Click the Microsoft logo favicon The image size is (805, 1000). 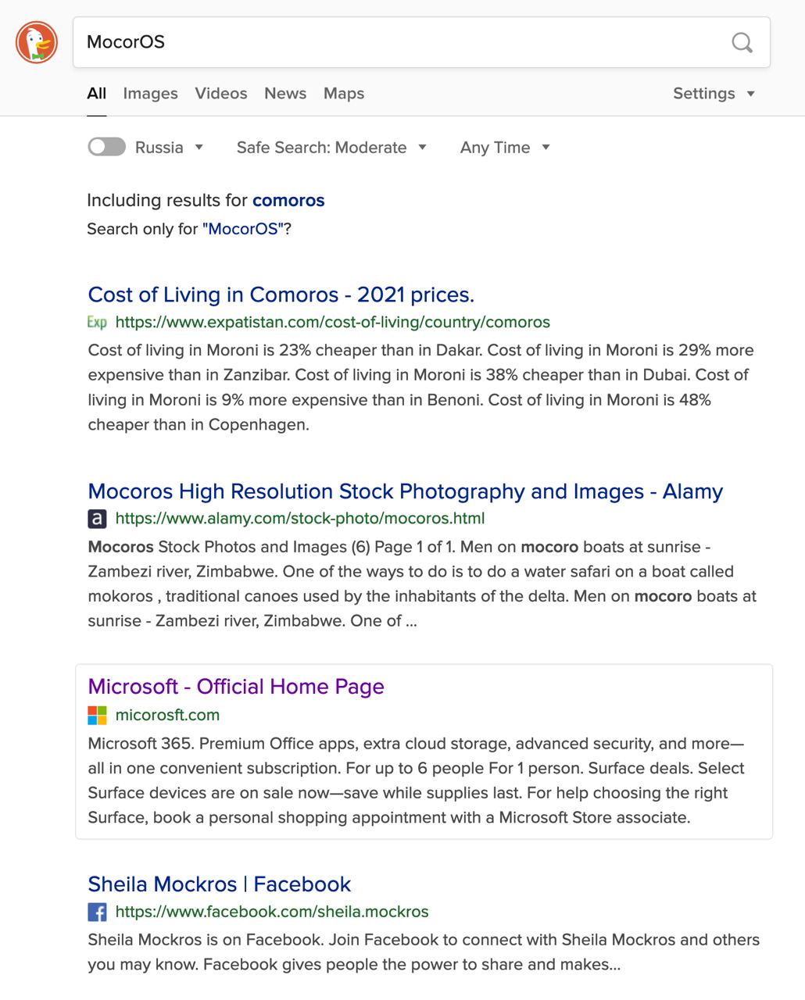coord(97,715)
